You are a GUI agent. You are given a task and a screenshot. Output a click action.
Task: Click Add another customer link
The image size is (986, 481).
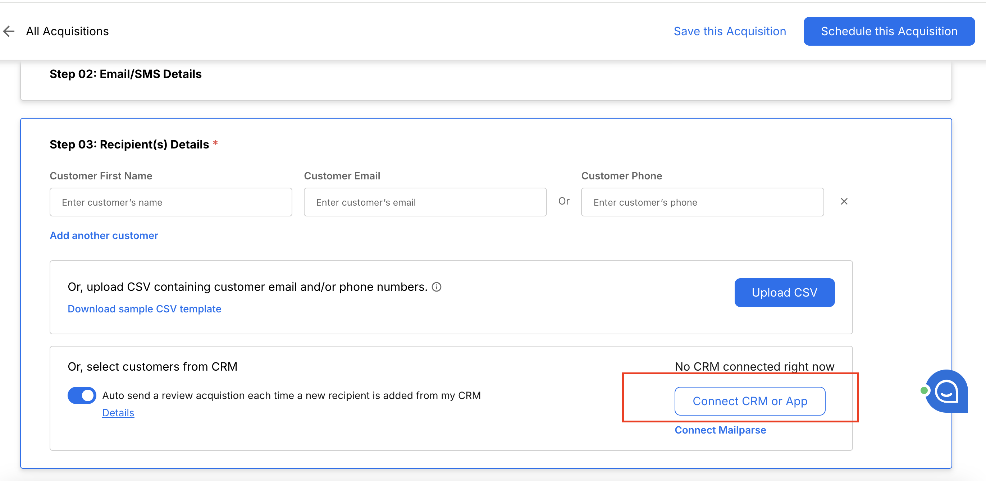[x=104, y=235]
